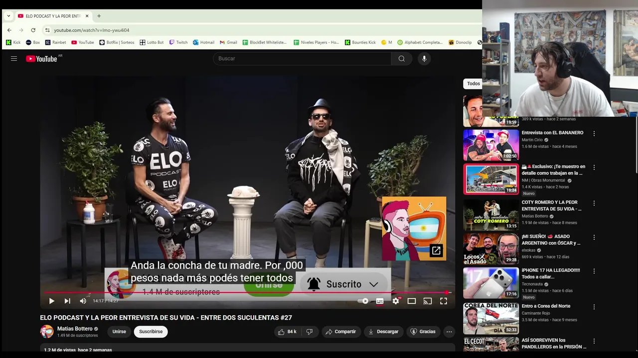Click the Gracias button
The height and width of the screenshot is (358, 638).
[x=423, y=332]
